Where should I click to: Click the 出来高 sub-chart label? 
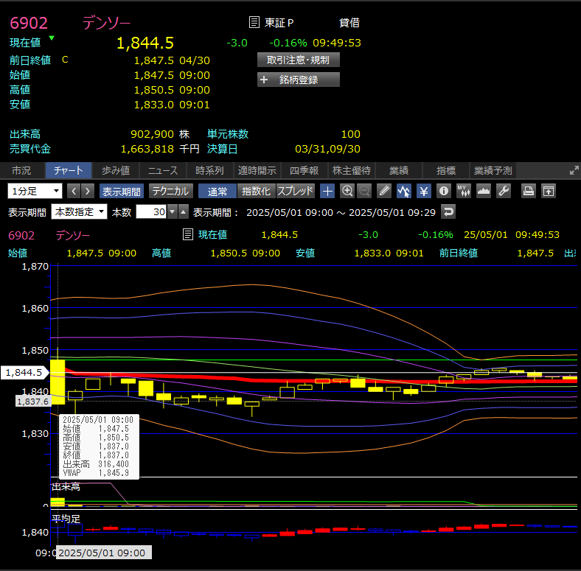(x=66, y=486)
